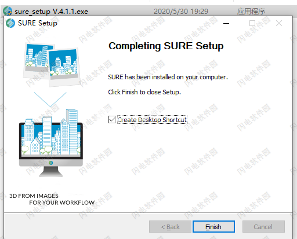The image size is (297, 239).
Task: Select sure_setup V.4.1.1.exe file icon
Action: (x=8, y=11)
